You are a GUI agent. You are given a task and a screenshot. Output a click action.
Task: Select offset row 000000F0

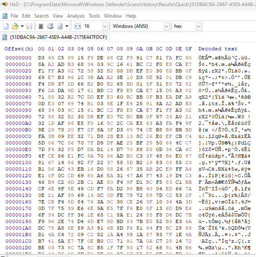pos(18,156)
